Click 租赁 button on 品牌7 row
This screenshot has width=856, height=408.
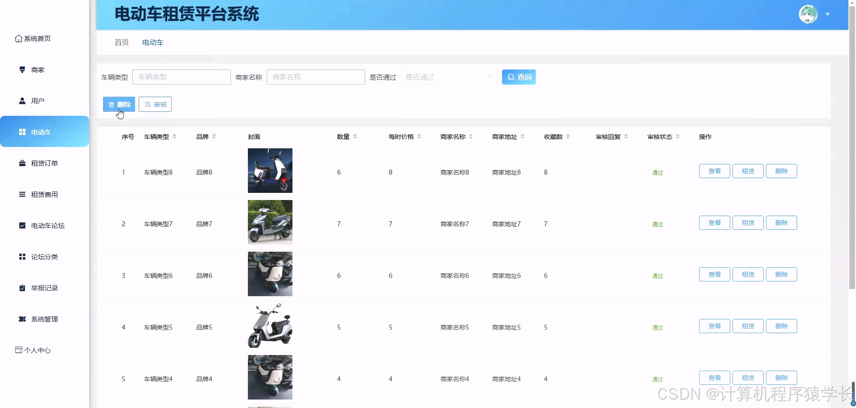coord(748,222)
